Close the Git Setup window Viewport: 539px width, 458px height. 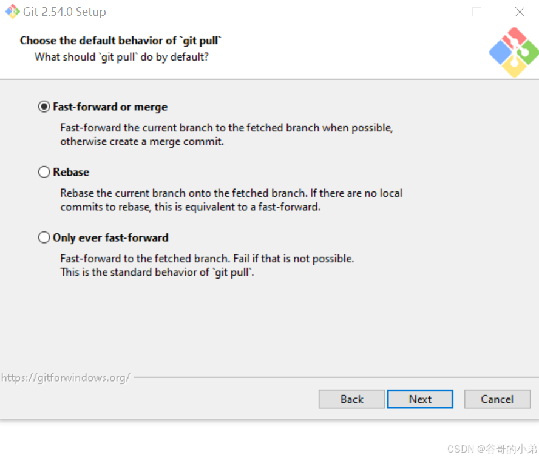[x=520, y=12]
